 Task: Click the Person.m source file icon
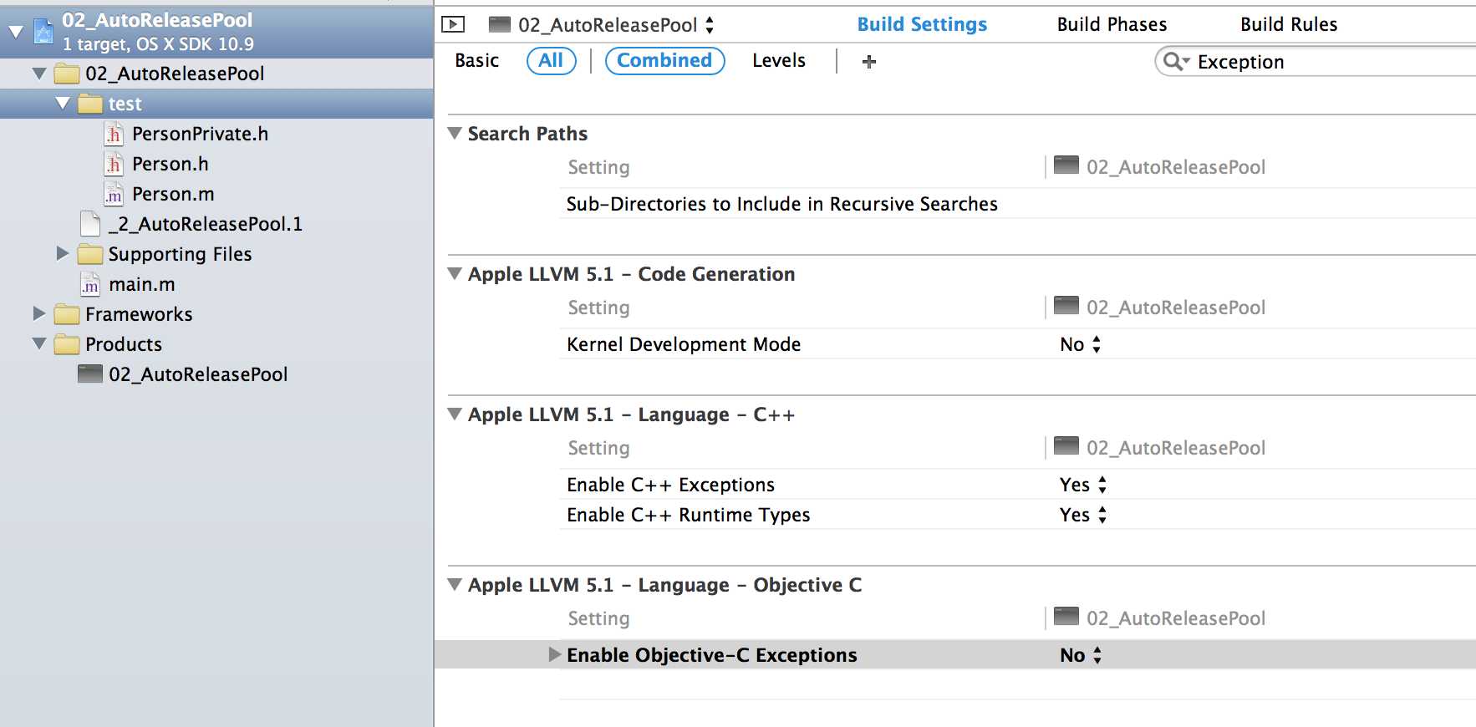[x=114, y=194]
